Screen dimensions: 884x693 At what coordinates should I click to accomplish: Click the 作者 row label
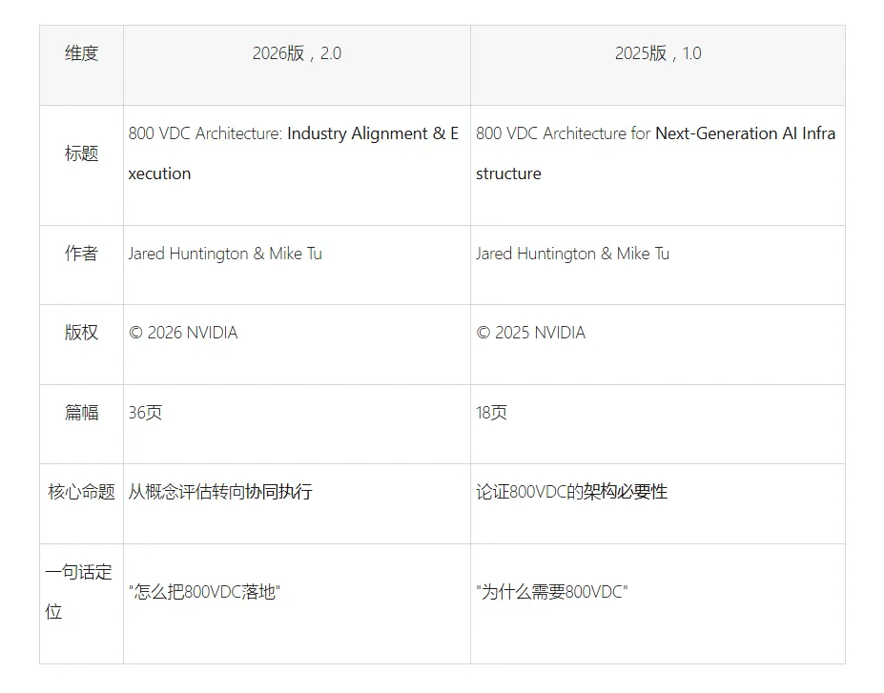[x=81, y=254]
